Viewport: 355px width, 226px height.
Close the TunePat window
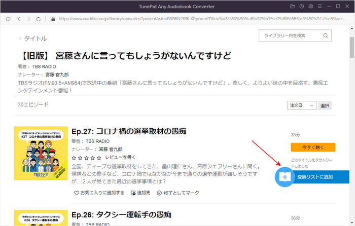[347, 7]
